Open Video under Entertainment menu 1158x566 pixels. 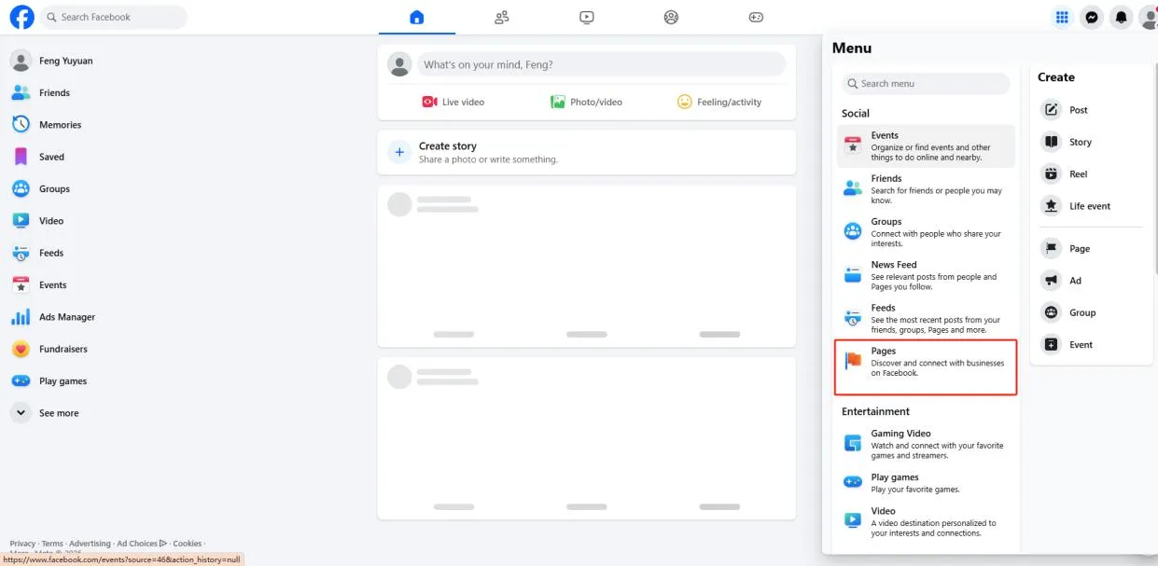pyautogui.click(x=926, y=522)
